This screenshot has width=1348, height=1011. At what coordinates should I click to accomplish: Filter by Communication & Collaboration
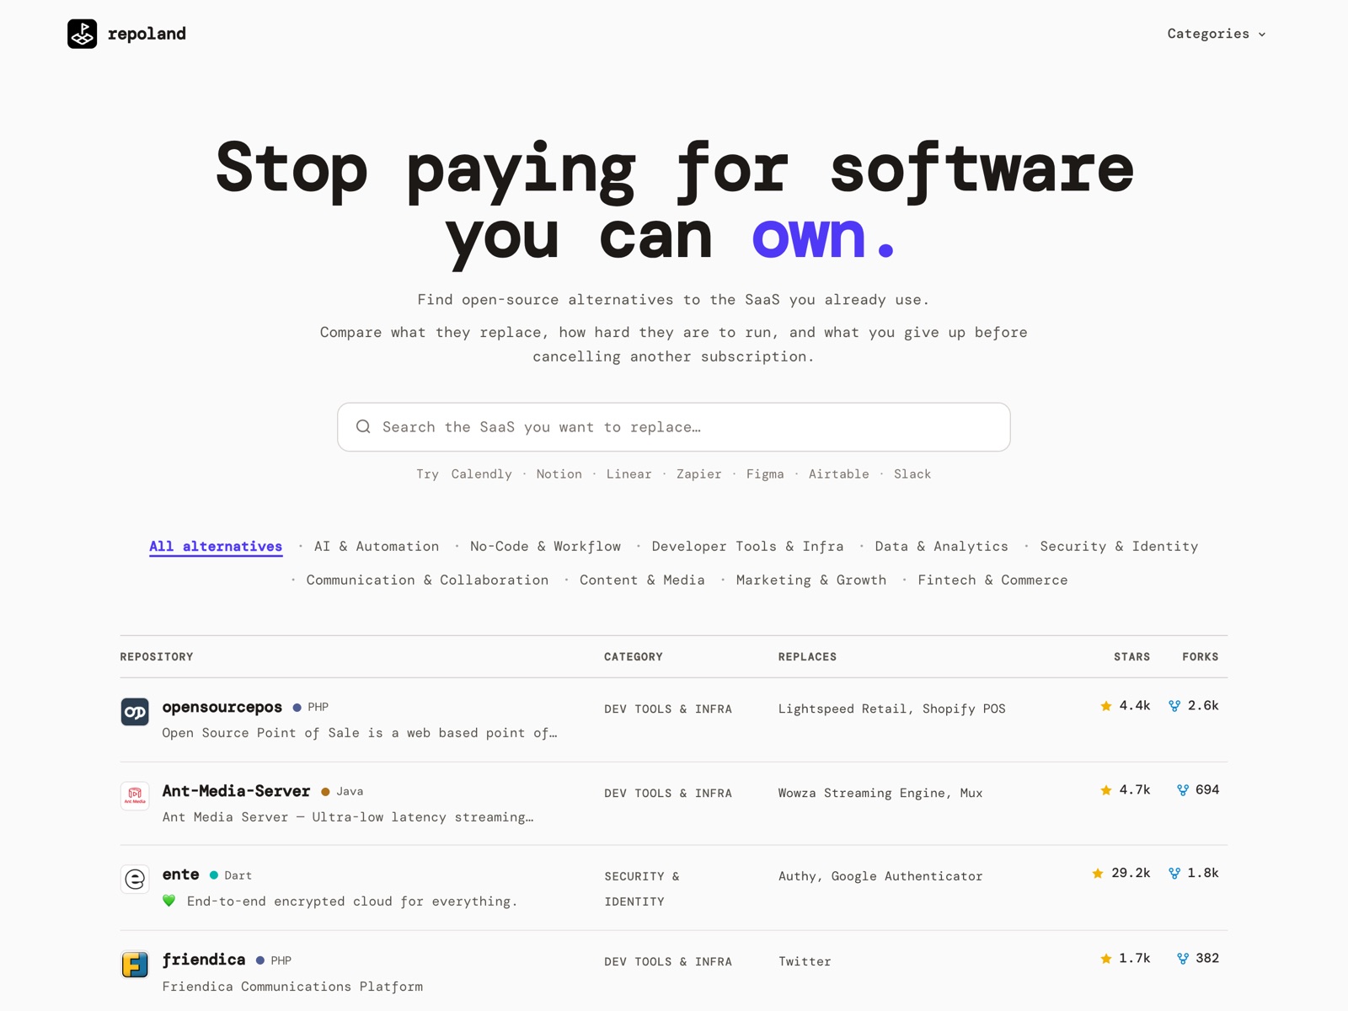tap(427, 580)
